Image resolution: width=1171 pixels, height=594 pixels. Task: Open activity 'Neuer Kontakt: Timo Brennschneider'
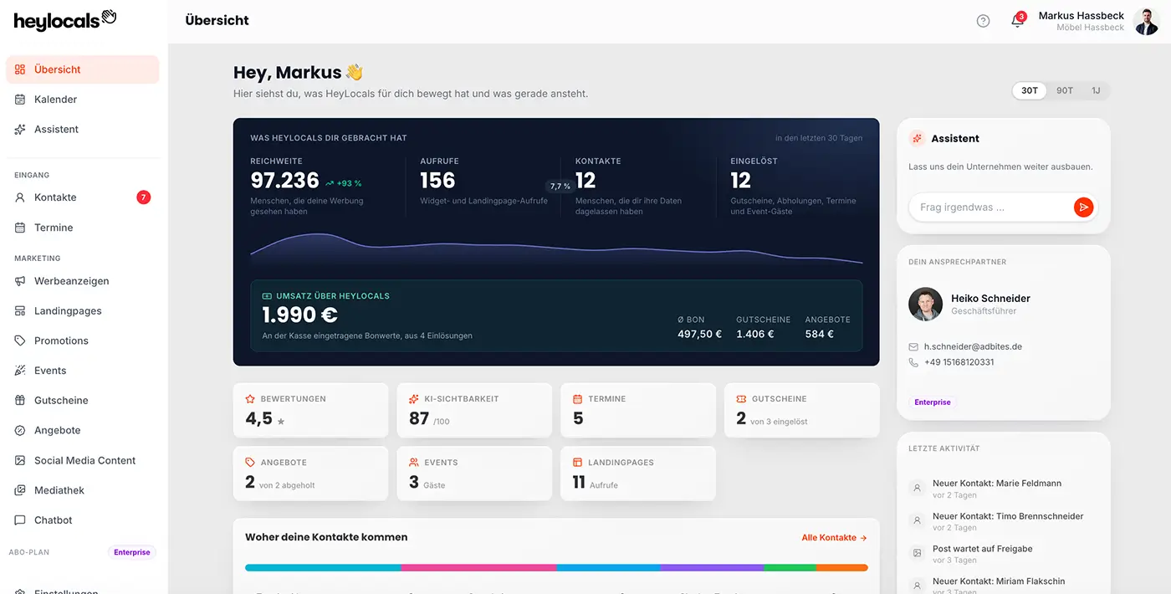1004,521
